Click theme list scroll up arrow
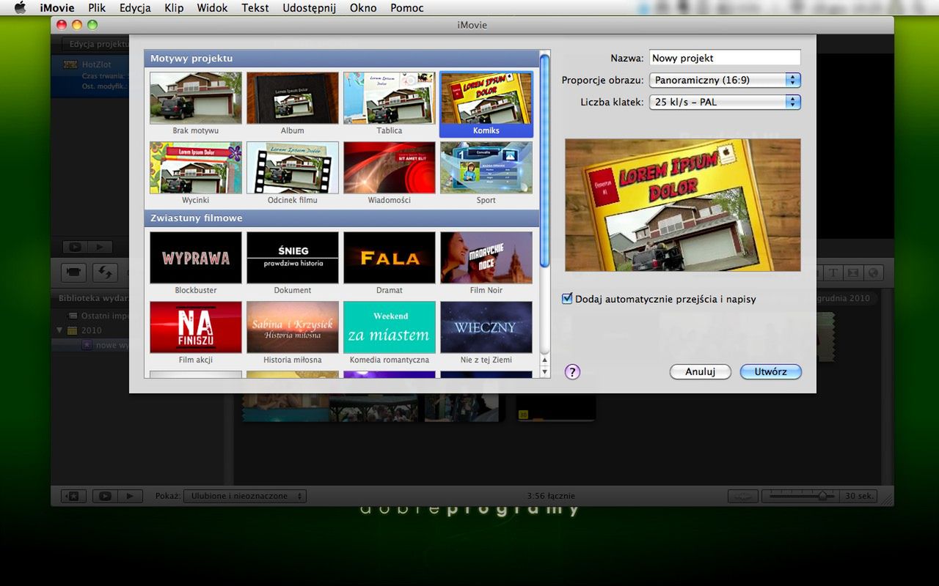Image resolution: width=939 pixels, height=586 pixels. point(544,360)
